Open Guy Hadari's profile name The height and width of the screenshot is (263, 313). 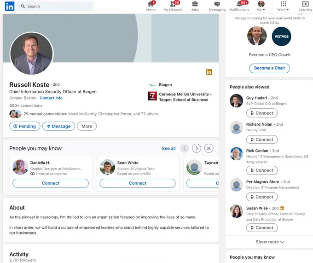256,98
